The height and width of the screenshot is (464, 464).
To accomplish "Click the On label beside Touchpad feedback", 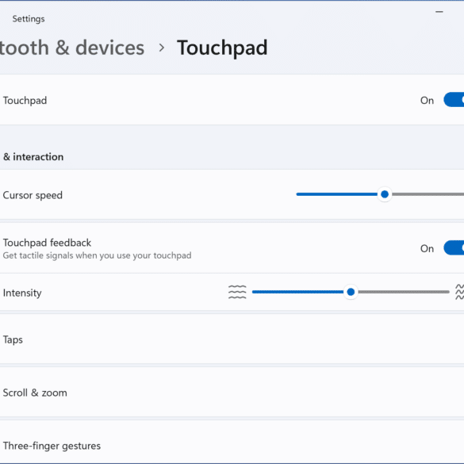I will (x=427, y=248).
